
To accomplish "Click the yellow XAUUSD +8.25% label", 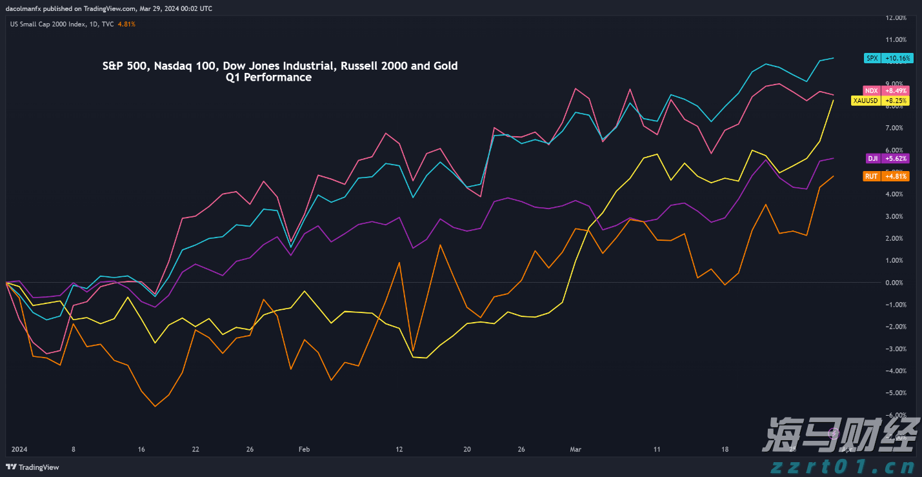I will pos(881,101).
